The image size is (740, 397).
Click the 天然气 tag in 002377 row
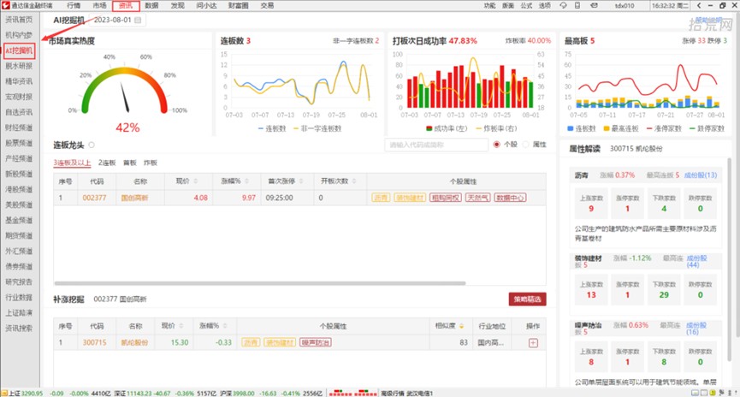click(x=477, y=198)
